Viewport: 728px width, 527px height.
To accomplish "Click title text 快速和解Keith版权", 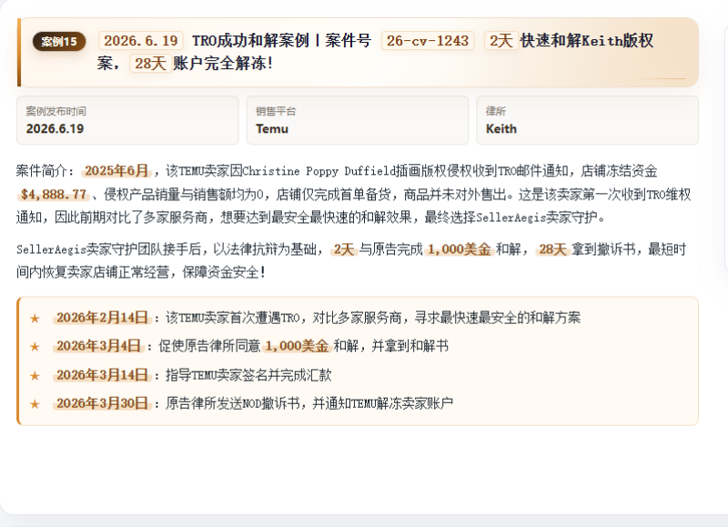I will click(x=587, y=41).
